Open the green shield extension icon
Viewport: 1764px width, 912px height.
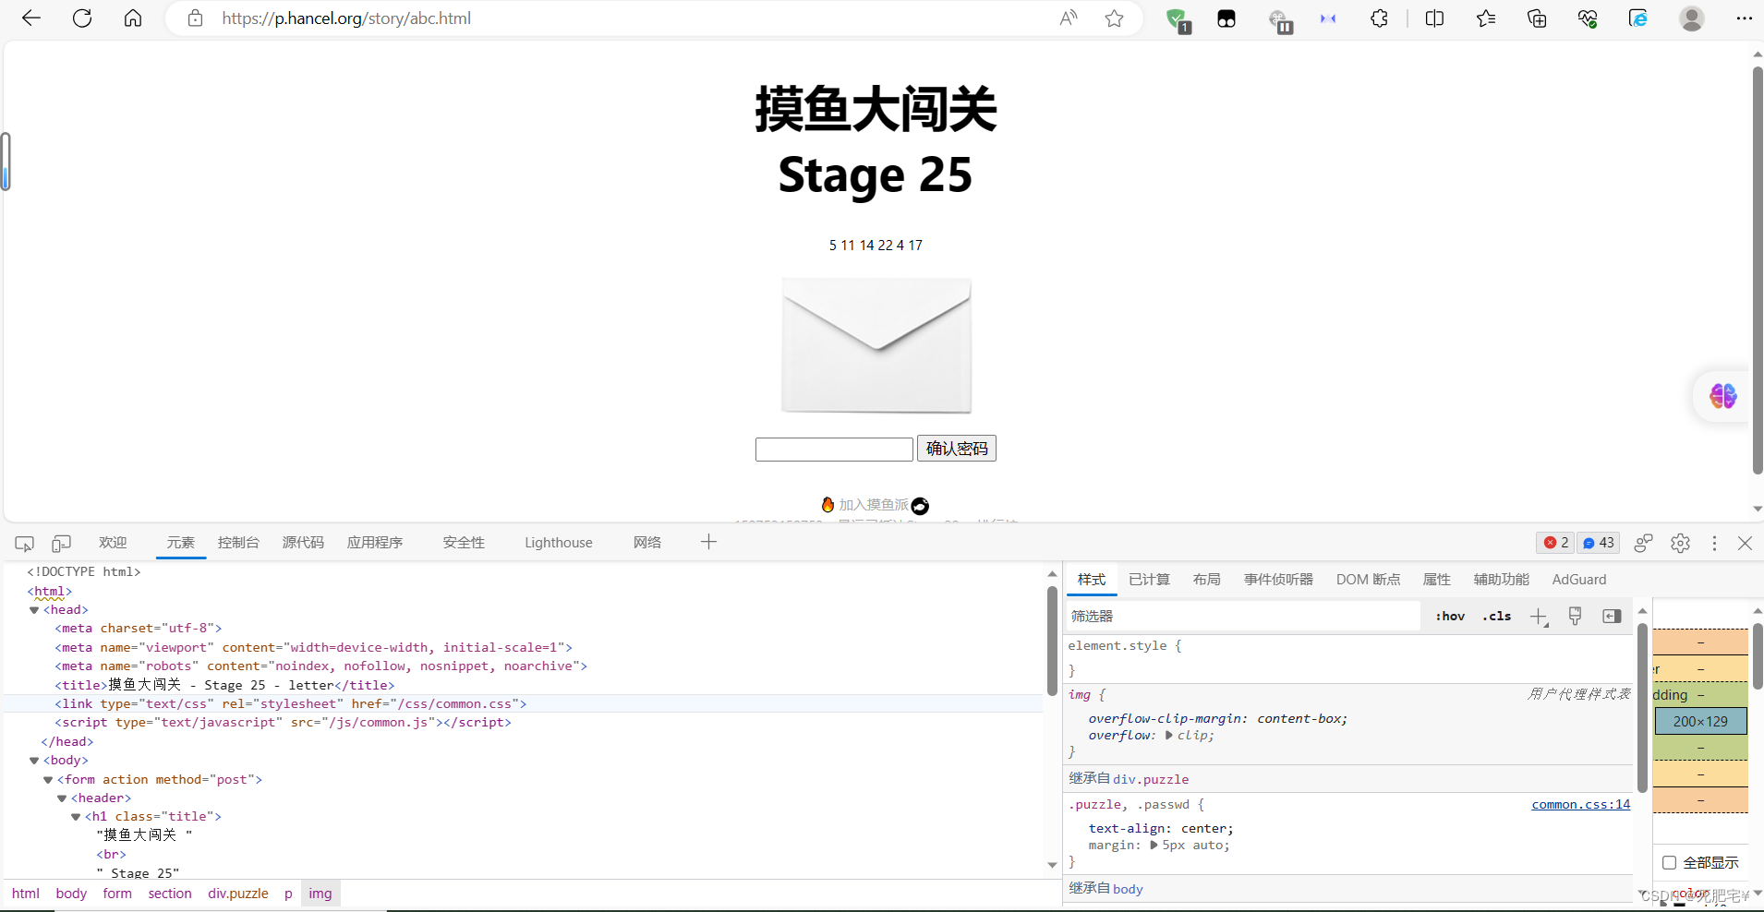1178,19
